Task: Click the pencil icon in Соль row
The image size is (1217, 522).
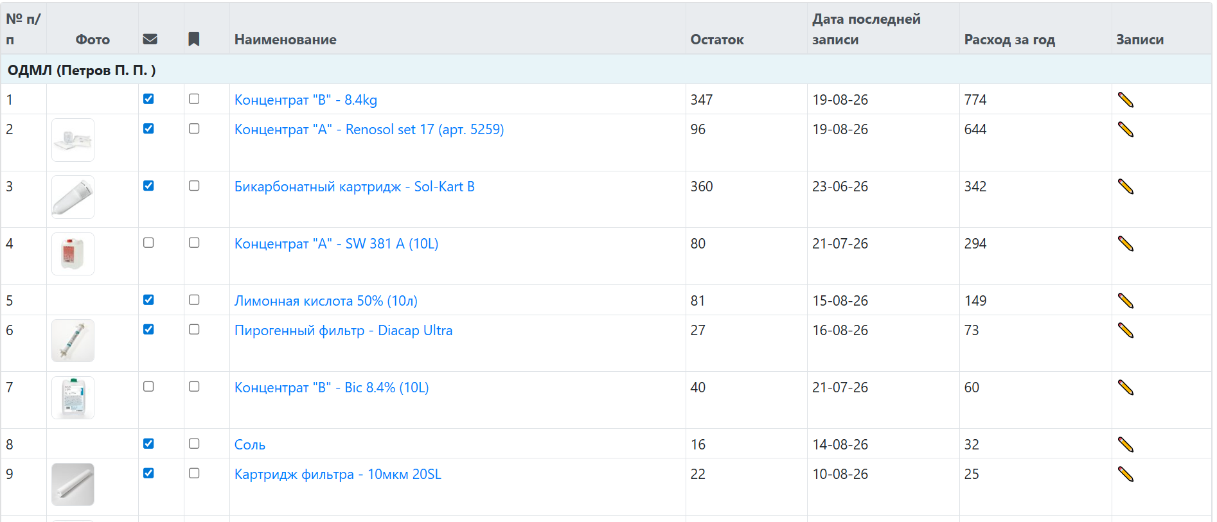Action: coord(1125,444)
